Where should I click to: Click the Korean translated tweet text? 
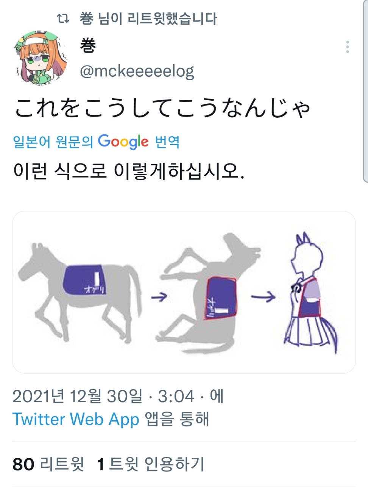[x=129, y=171]
